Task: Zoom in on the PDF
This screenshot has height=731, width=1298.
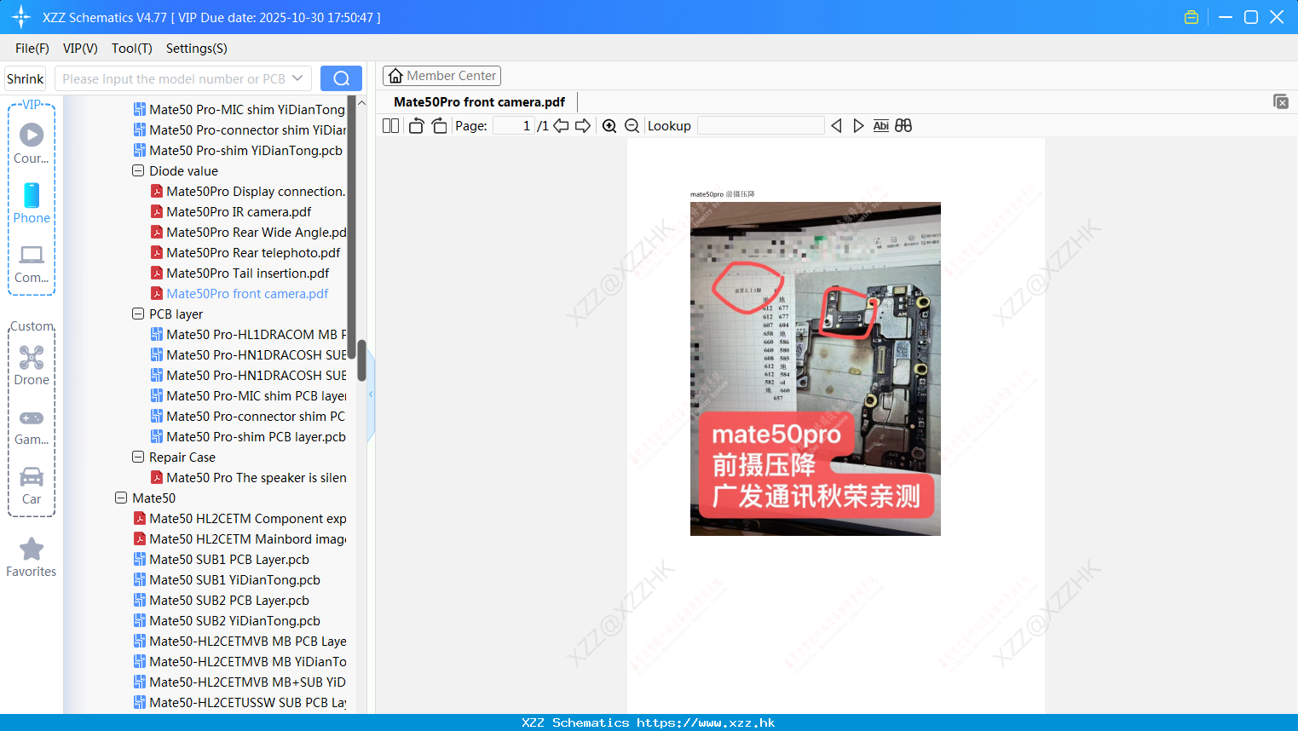Action: (609, 125)
